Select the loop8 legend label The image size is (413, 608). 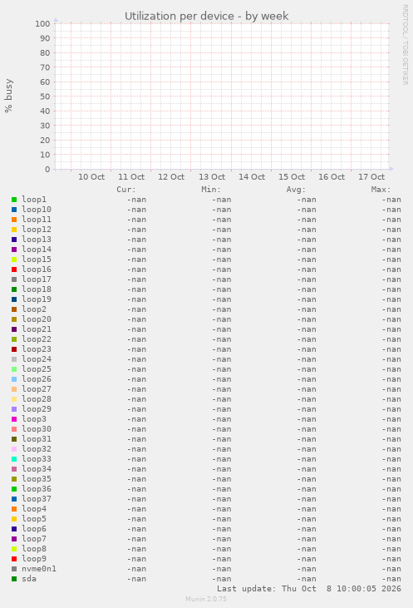(34, 549)
